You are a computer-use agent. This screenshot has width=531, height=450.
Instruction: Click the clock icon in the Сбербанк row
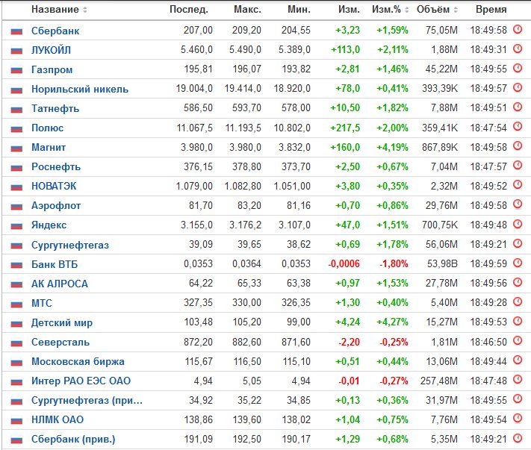pos(518,29)
